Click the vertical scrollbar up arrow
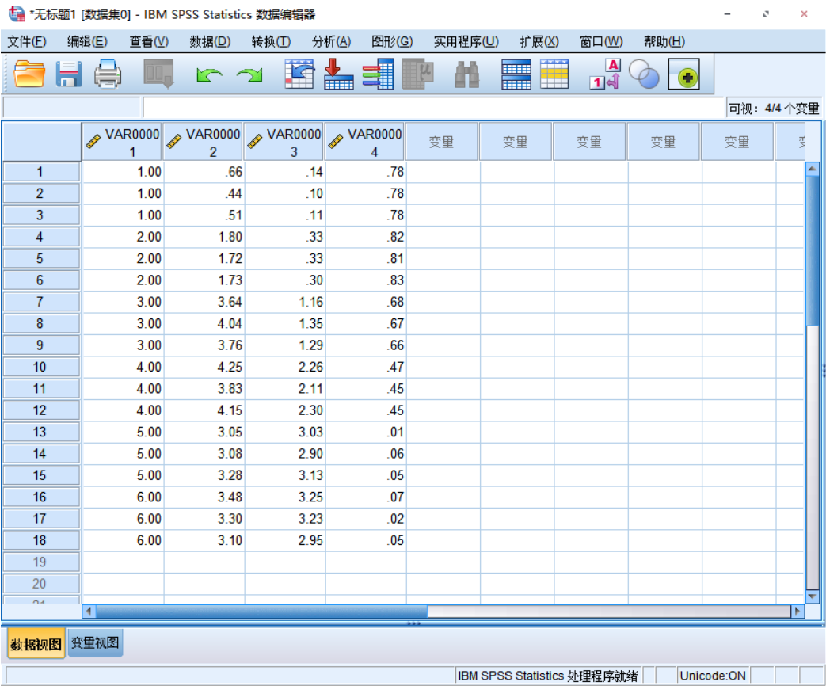Image resolution: width=826 pixels, height=686 pixels. pos(813,170)
